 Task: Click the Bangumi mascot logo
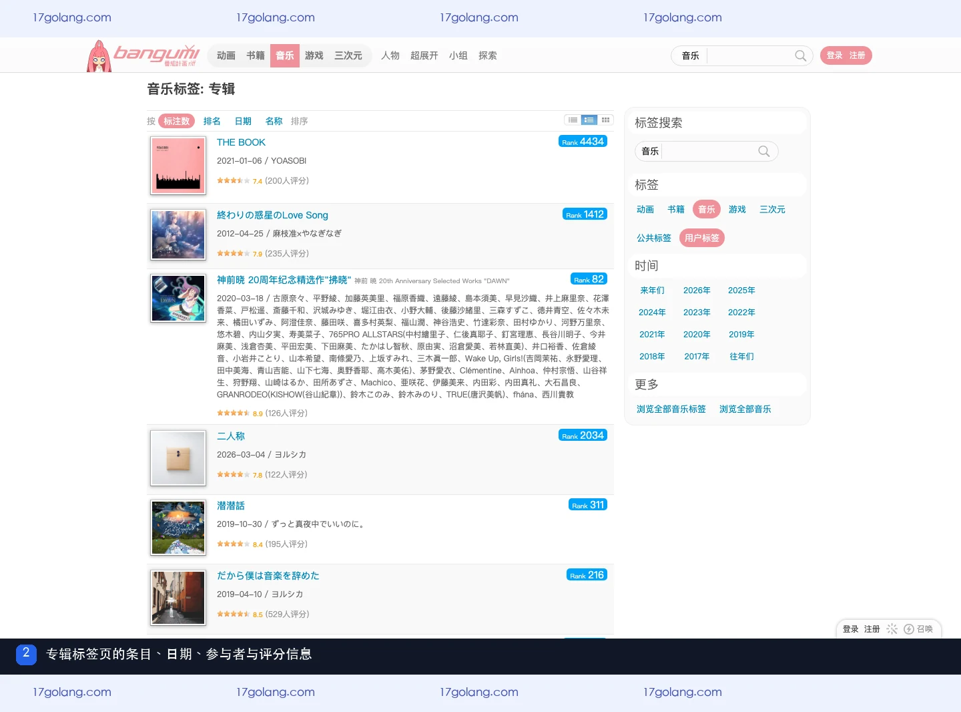click(x=99, y=56)
